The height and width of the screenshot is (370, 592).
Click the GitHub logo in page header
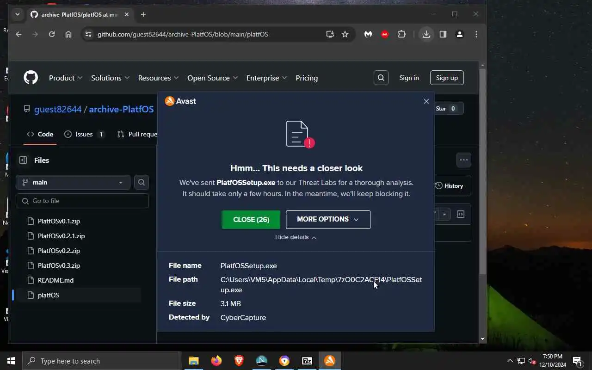tap(31, 78)
